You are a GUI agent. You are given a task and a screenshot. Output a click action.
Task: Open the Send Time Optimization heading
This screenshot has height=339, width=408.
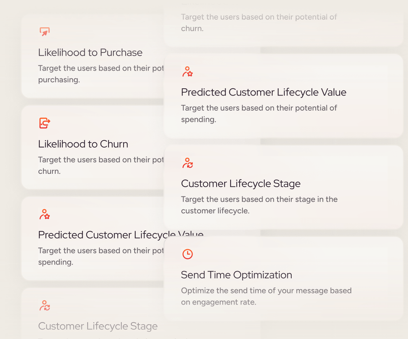point(236,275)
